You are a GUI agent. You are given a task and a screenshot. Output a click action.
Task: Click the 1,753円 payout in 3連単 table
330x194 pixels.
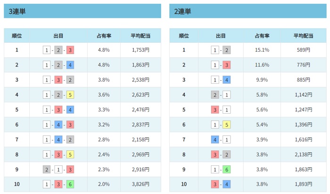[140, 50]
